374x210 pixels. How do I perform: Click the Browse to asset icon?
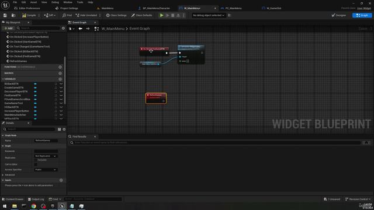click(x=13, y=15)
